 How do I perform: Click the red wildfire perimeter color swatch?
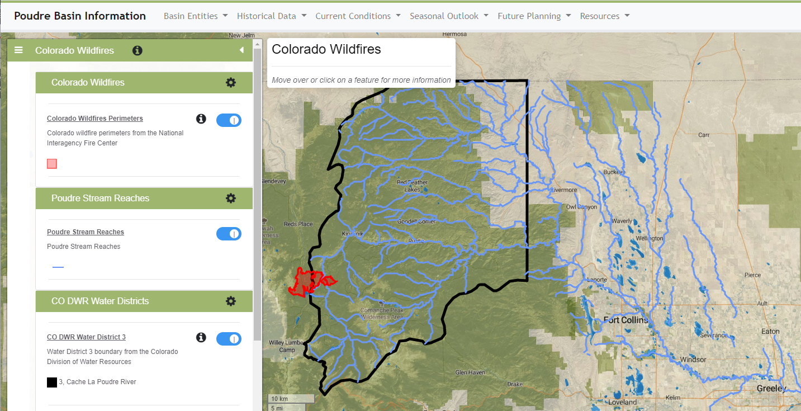pos(51,163)
